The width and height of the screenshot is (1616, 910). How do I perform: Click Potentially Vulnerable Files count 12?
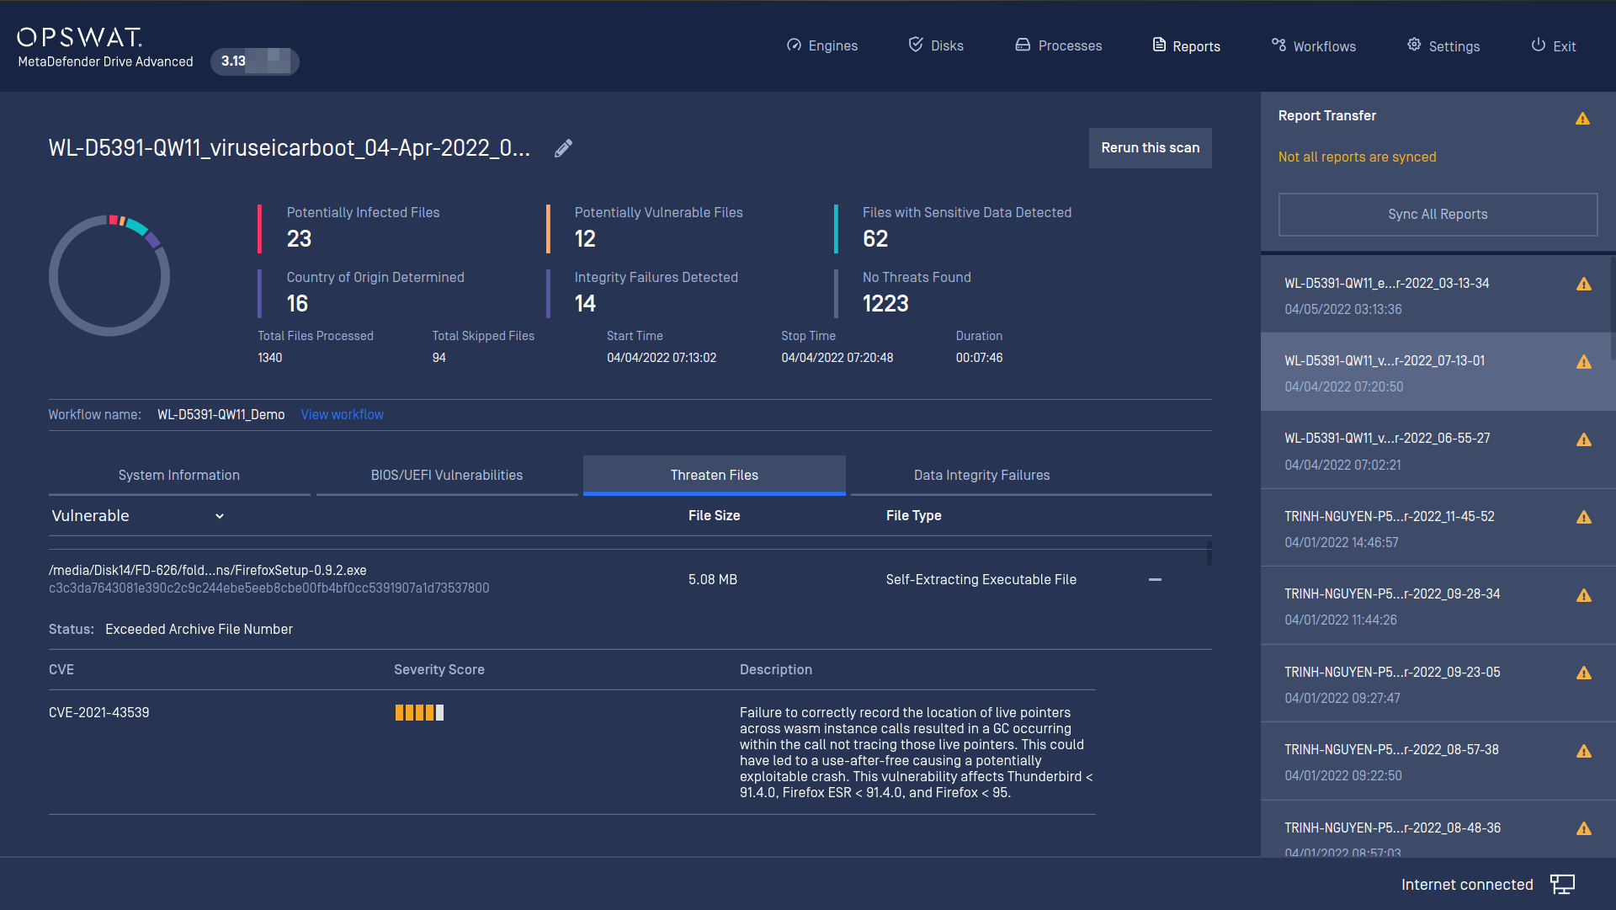pos(585,239)
